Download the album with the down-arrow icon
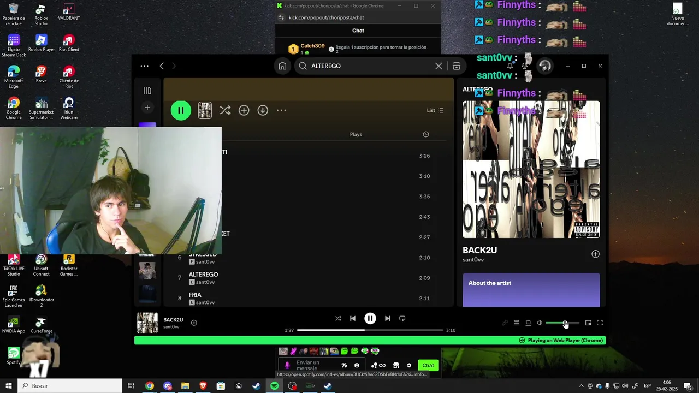 pyautogui.click(x=263, y=110)
